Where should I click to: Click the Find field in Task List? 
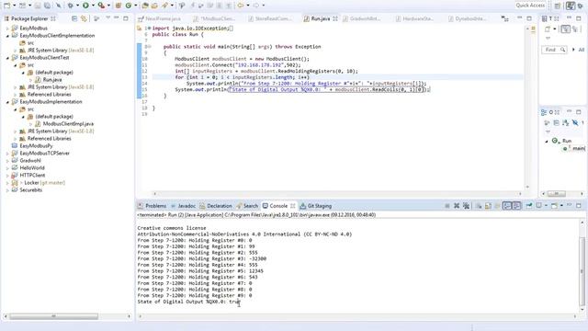coord(554,50)
